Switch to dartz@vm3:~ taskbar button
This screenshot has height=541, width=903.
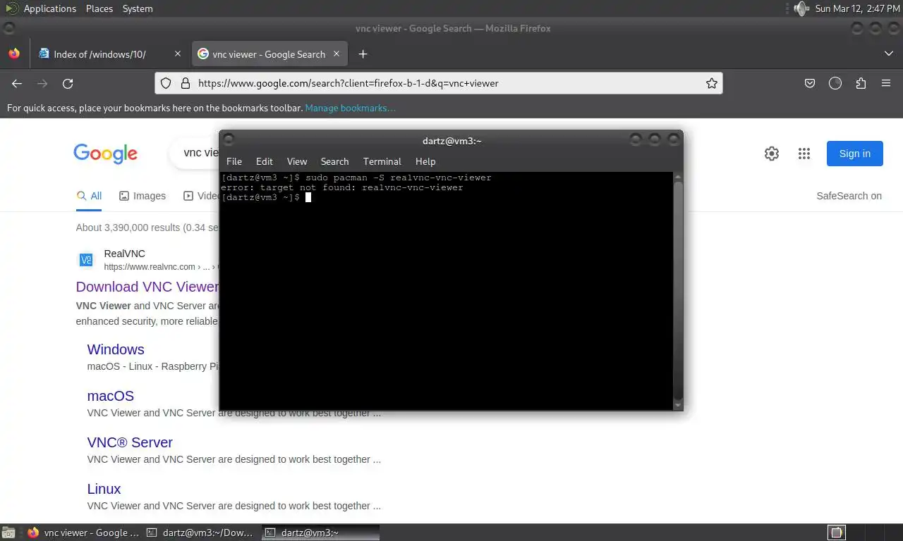tap(321, 533)
